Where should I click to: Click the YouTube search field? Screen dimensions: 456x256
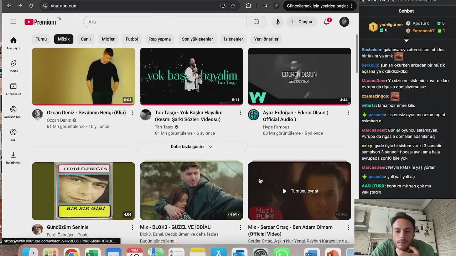pyautogui.click(x=165, y=22)
